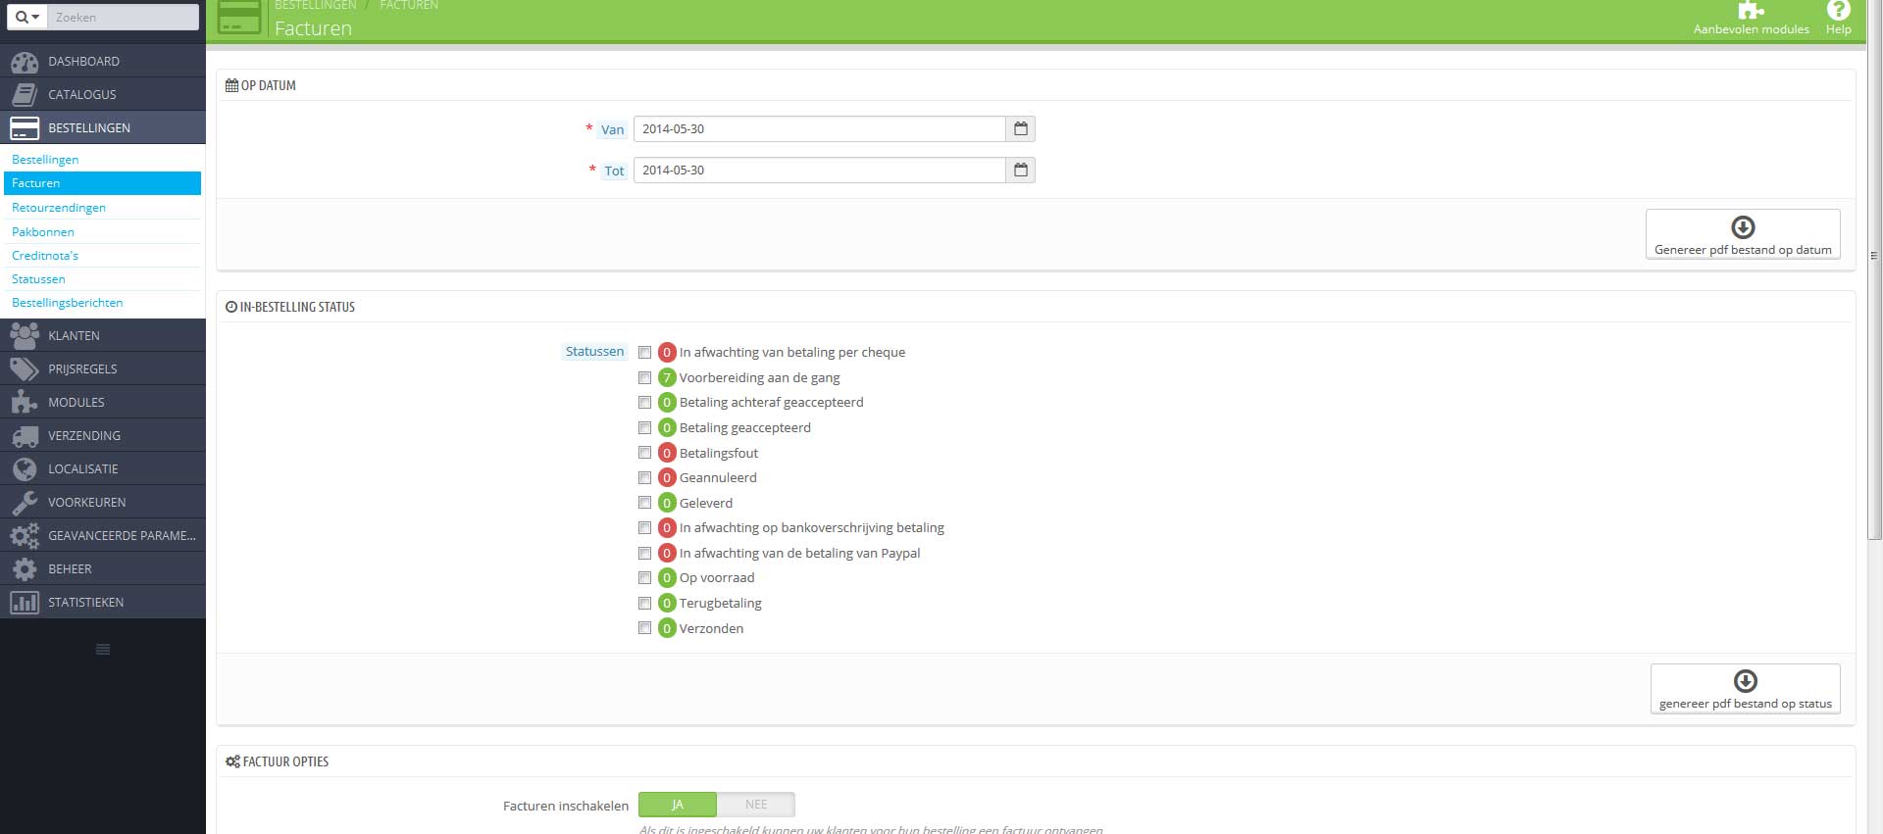The width and height of the screenshot is (1883, 834).
Task: Click the Localisatie globe icon
Action: [25, 469]
